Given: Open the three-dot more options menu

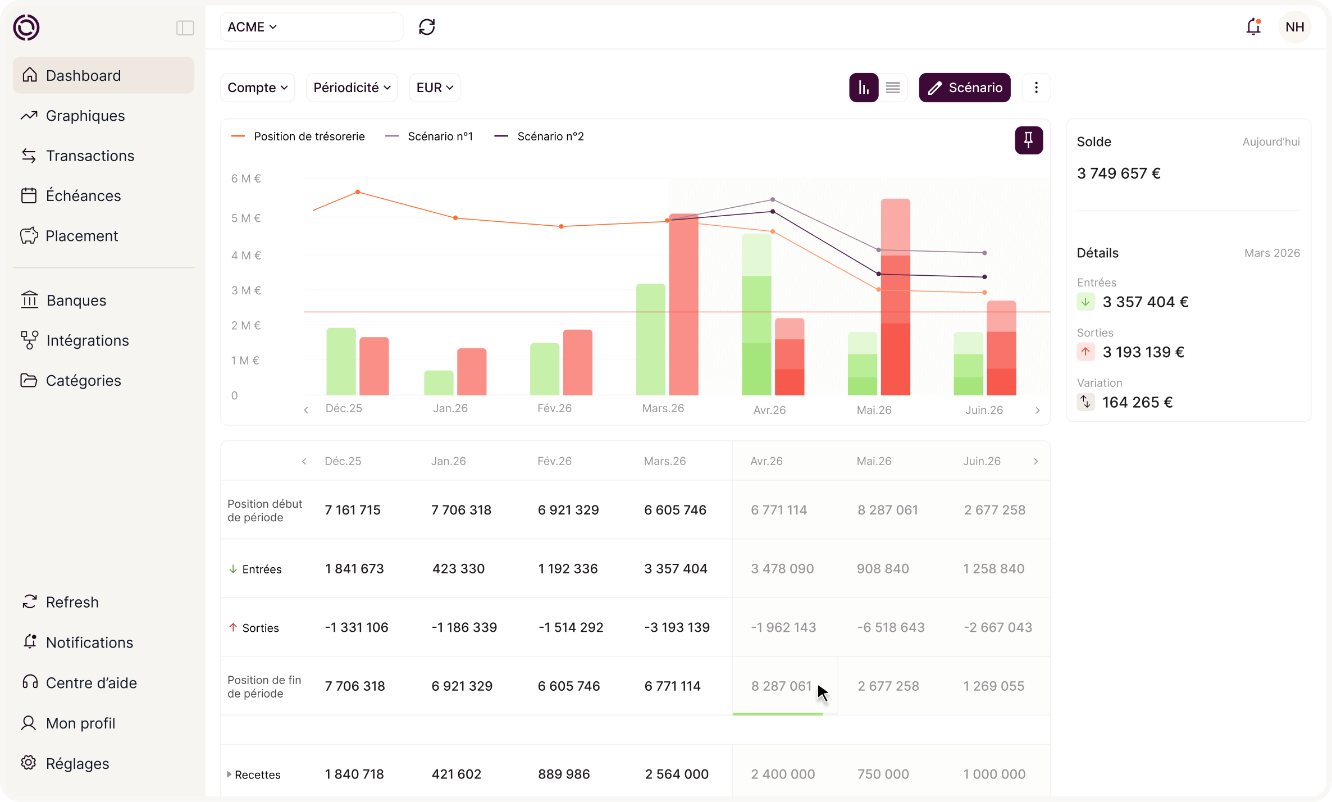Looking at the screenshot, I should [1036, 88].
